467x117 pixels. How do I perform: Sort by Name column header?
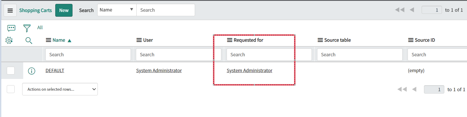click(x=59, y=40)
